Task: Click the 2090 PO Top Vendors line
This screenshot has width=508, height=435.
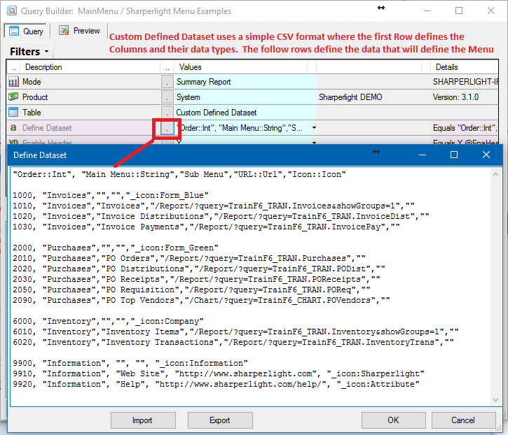Action: point(201,300)
